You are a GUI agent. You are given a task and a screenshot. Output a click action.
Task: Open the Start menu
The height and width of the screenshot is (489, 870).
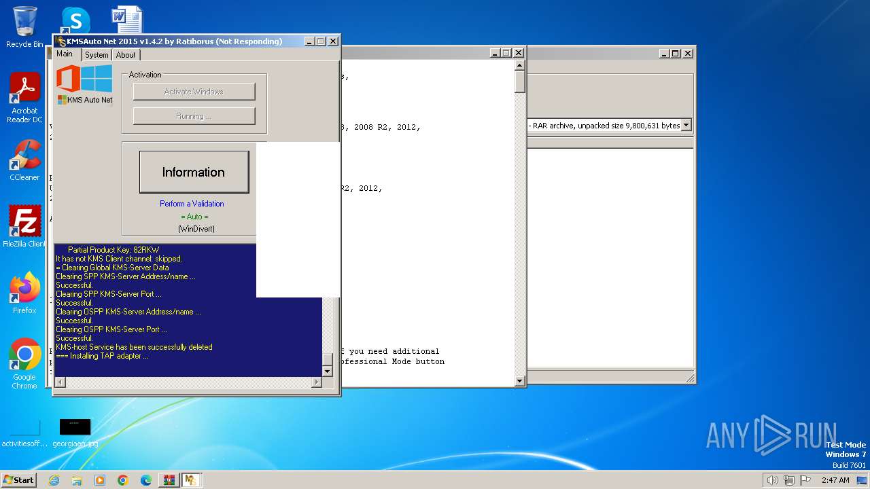18,479
